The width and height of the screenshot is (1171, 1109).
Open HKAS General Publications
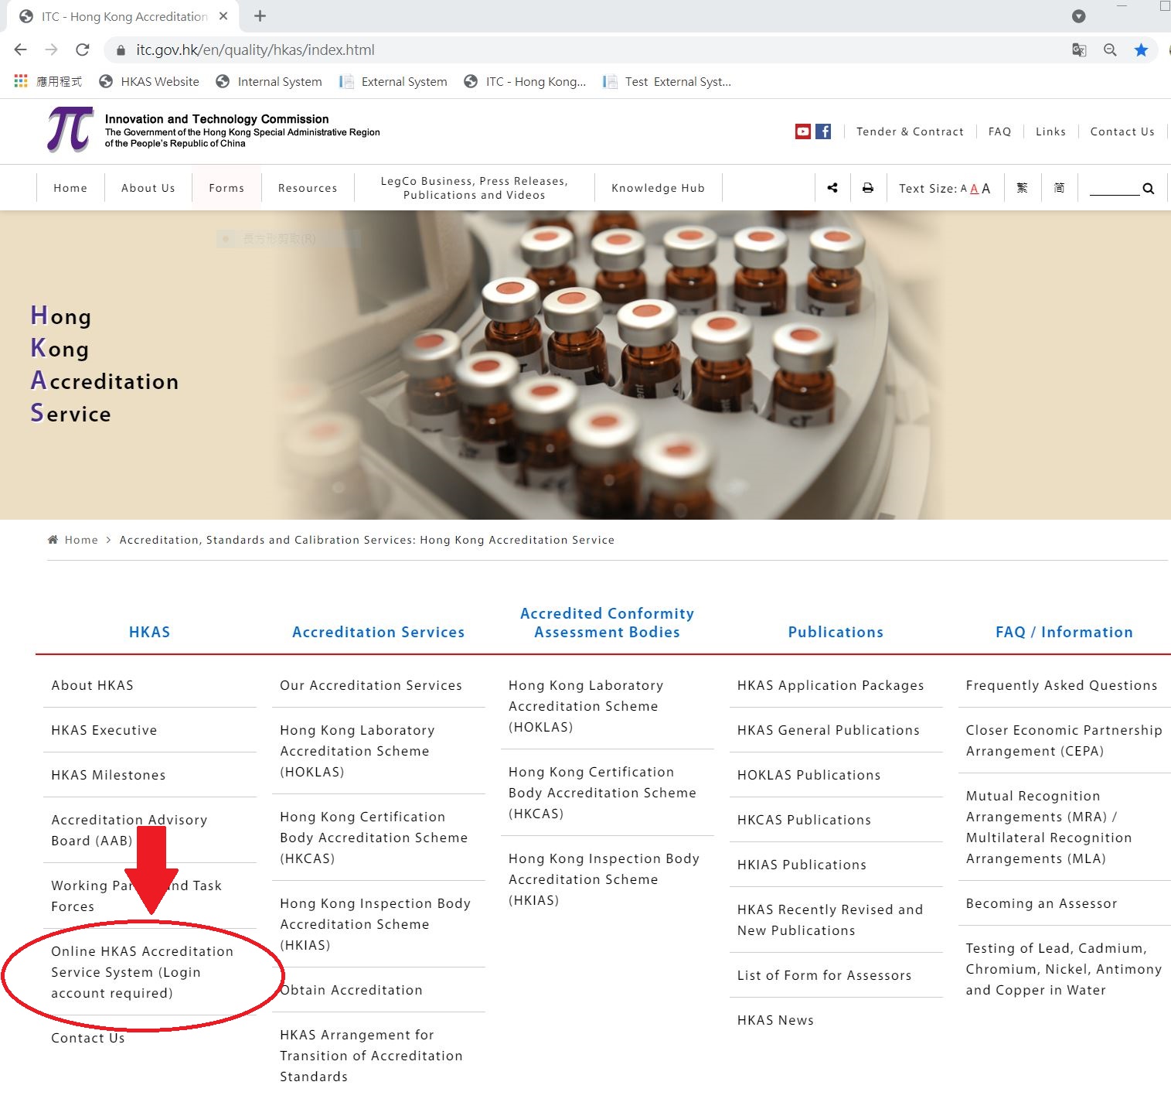828,730
